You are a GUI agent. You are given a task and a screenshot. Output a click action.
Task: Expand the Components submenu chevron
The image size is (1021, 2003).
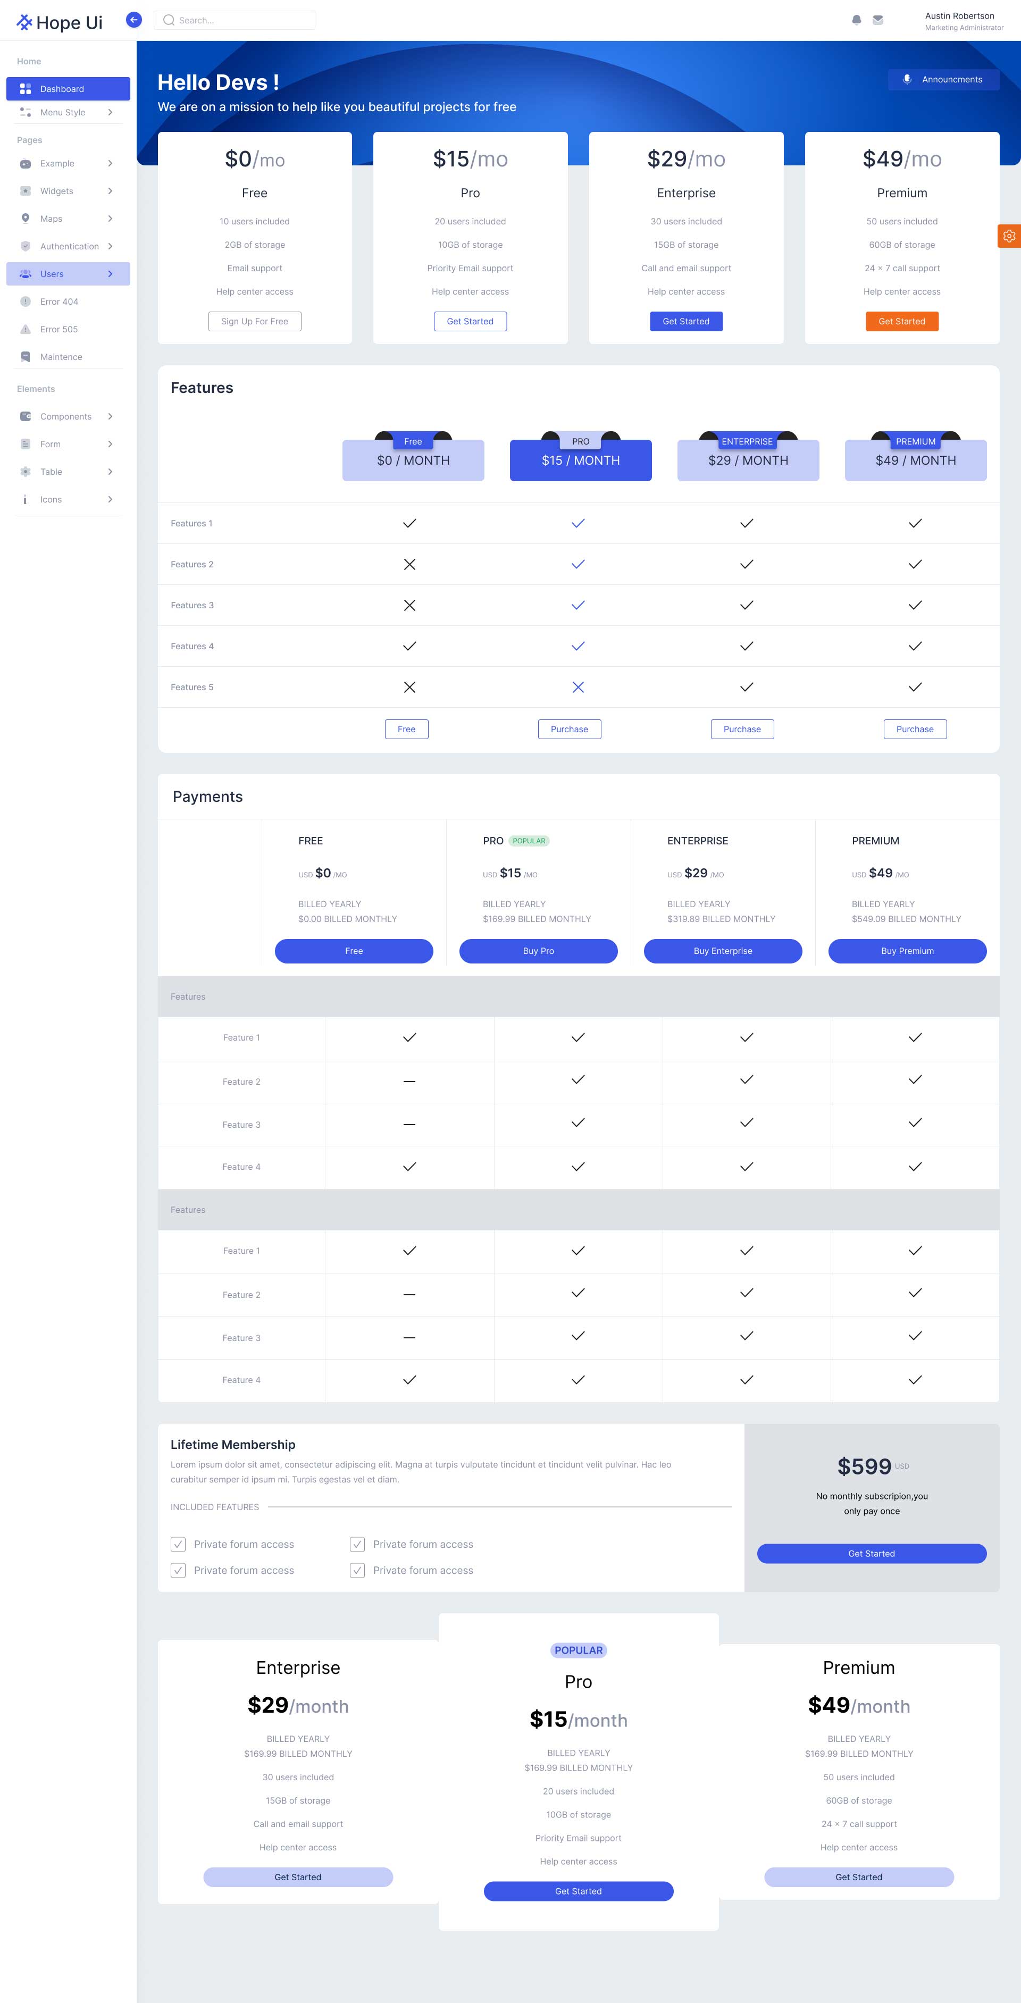click(x=111, y=417)
